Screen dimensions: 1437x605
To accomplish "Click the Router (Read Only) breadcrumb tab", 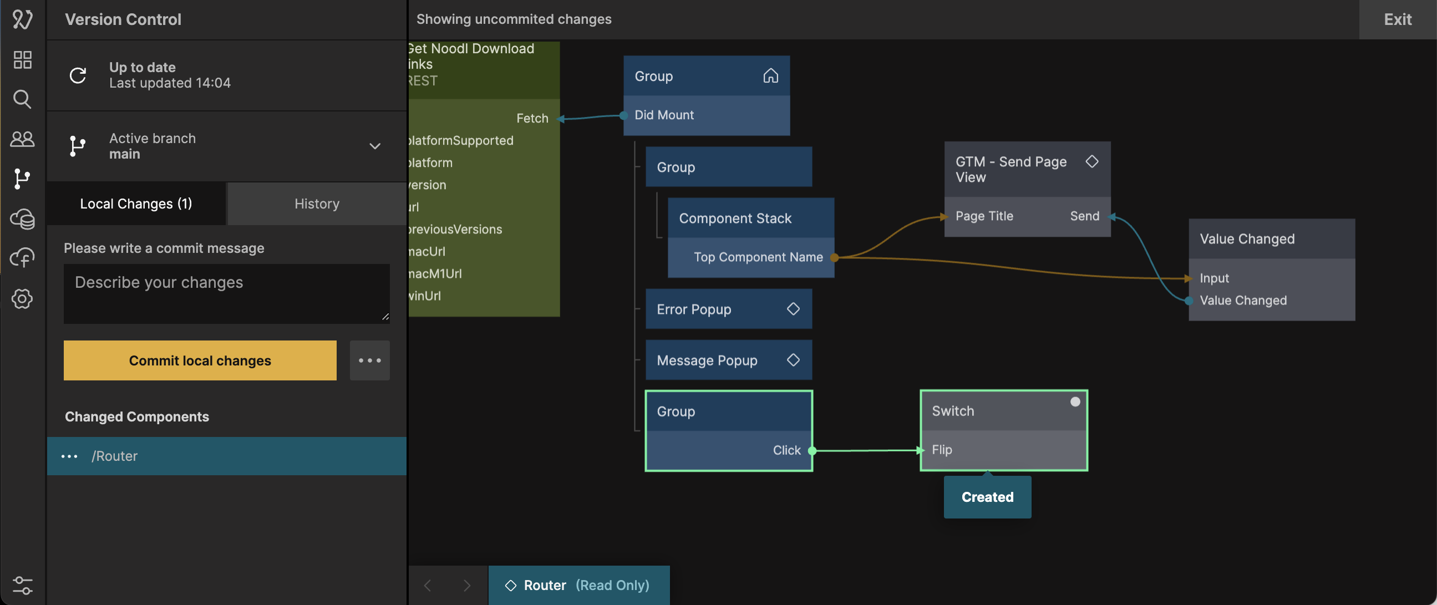I will (x=578, y=585).
